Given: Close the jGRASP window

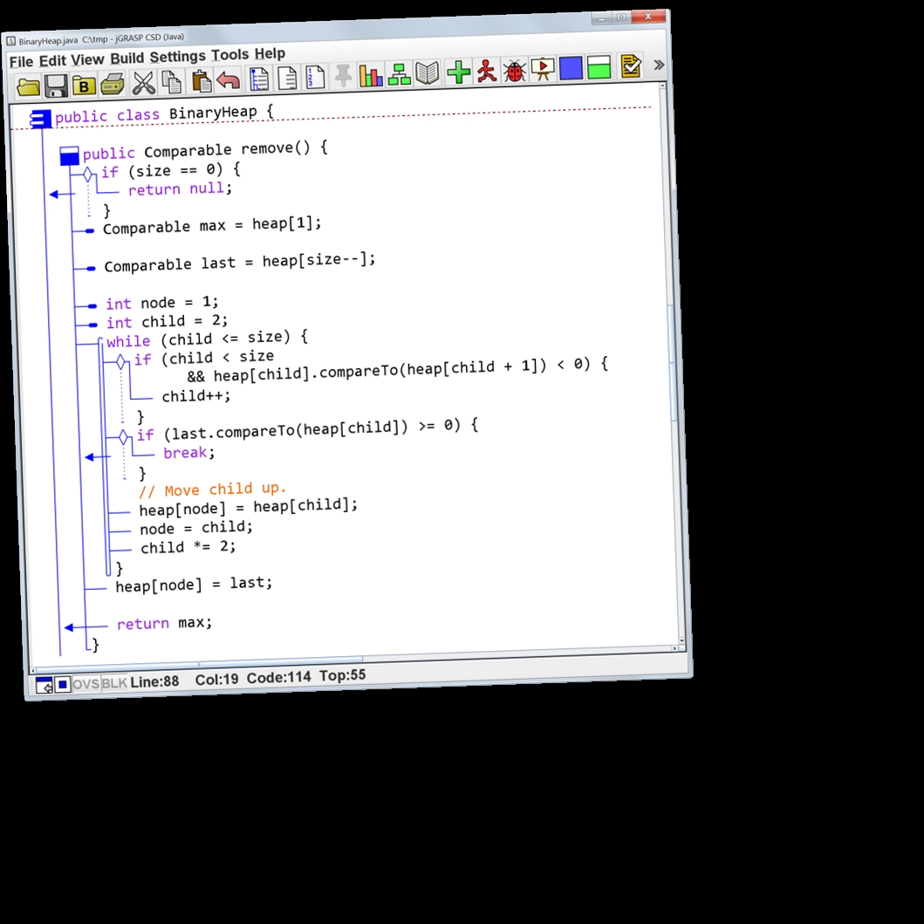Looking at the screenshot, I should pyautogui.click(x=648, y=16).
